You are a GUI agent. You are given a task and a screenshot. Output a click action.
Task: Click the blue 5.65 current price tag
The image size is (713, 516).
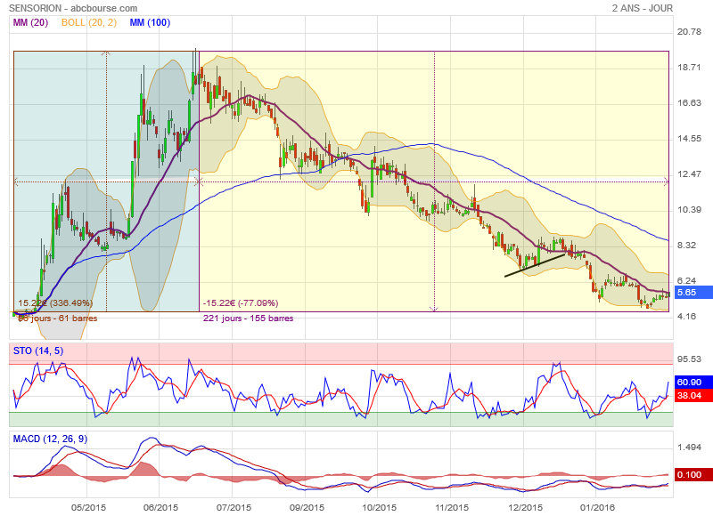689,292
